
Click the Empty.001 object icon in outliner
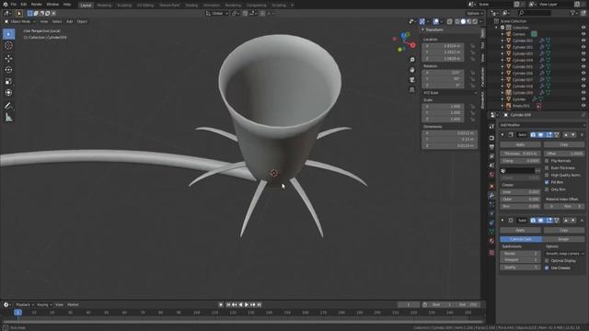pos(508,106)
